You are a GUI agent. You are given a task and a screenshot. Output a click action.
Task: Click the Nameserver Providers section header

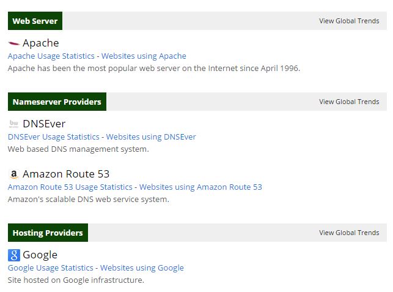(57, 102)
